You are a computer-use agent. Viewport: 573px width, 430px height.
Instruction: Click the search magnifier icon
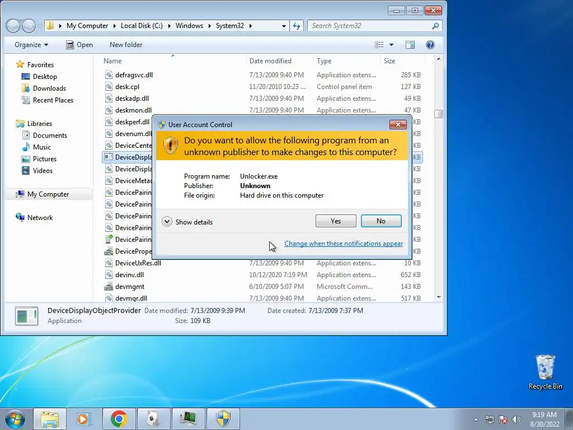[435, 26]
